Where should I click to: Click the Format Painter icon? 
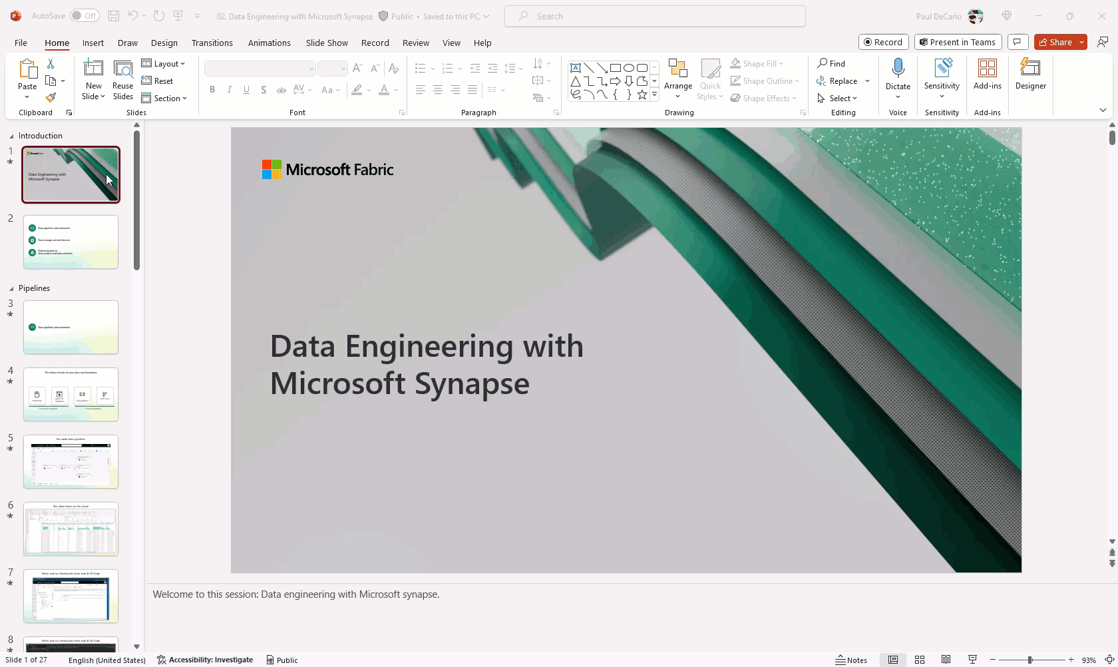[51, 98]
